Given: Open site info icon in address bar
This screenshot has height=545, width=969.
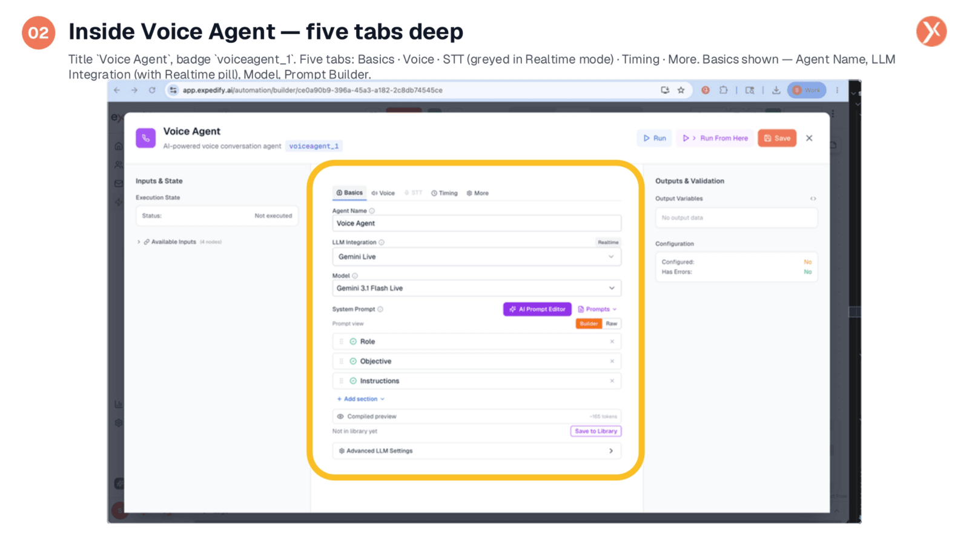Looking at the screenshot, I should tap(173, 90).
